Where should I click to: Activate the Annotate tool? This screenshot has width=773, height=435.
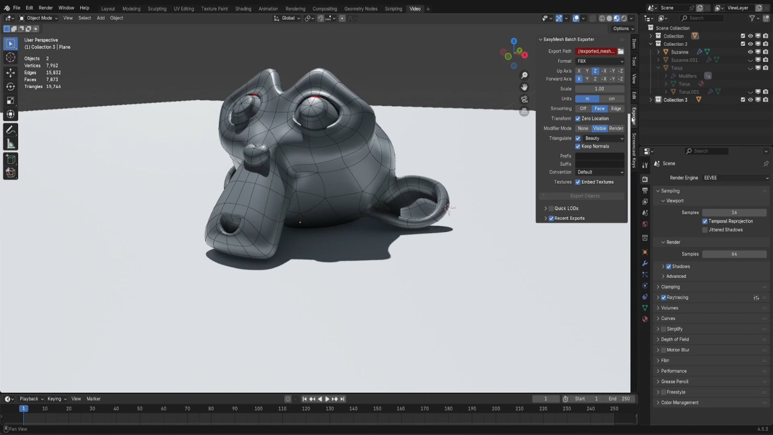click(x=10, y=130)
